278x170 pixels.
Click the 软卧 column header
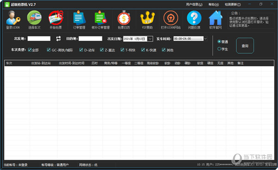[x=167, y=63]
